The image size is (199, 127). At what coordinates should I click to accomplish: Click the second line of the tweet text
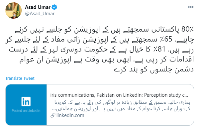point(100,40)
